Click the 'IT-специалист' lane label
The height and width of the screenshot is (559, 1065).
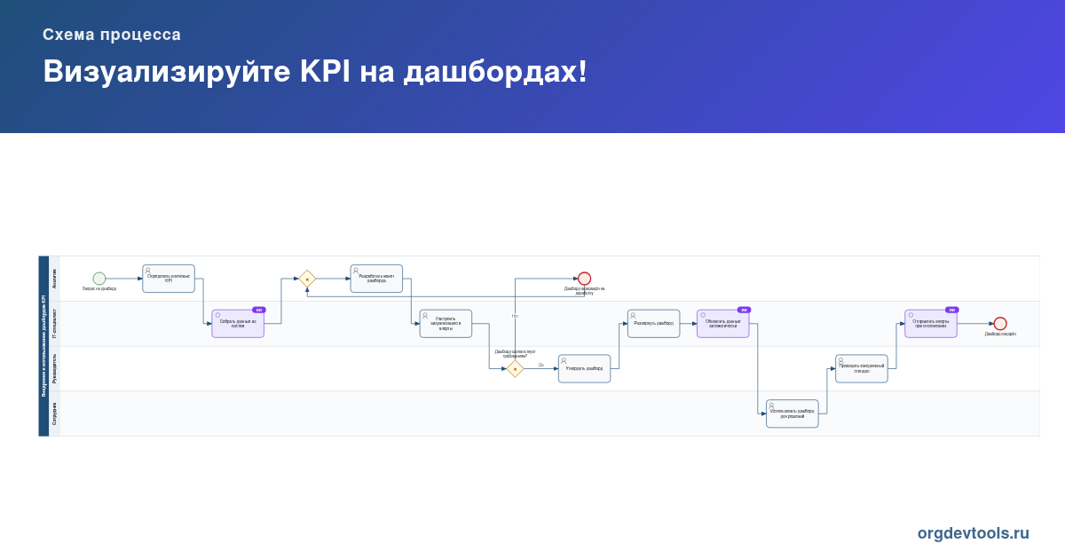54,324
